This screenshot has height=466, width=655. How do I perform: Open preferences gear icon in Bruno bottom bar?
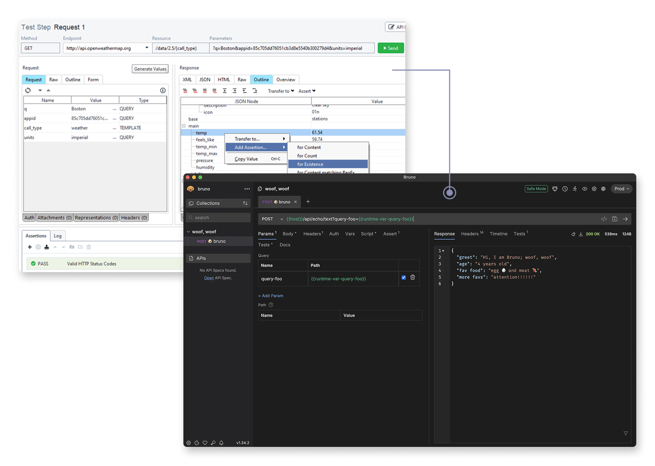pyautogui.click(x=189, y=443)
